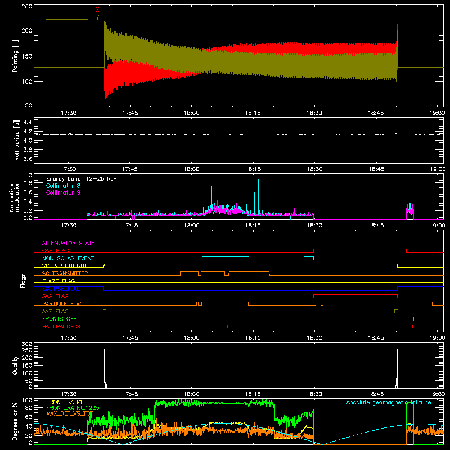Click the olive Y legend label
This screenshot has height=450, width=450.
97,17
